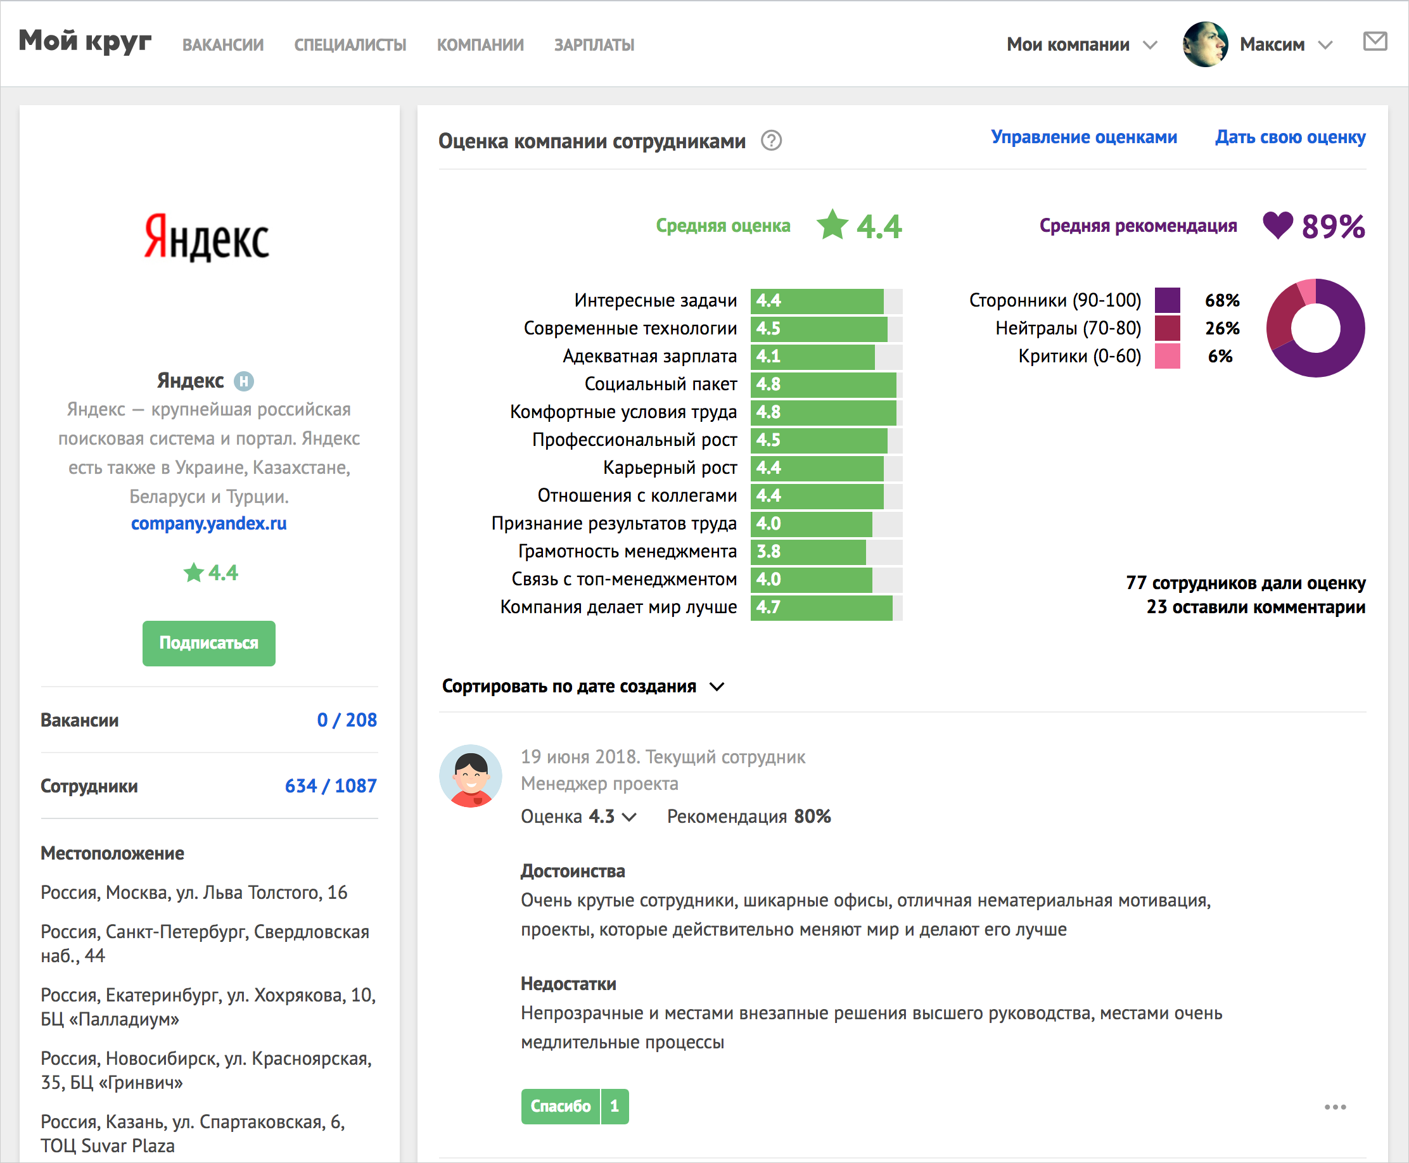
Task: Click the purple Сторонники color swatch
Action: 1167,300
